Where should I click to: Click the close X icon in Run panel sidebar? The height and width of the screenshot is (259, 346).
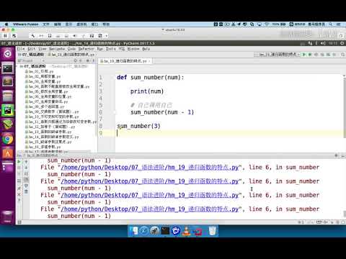[x=19, y=194]
